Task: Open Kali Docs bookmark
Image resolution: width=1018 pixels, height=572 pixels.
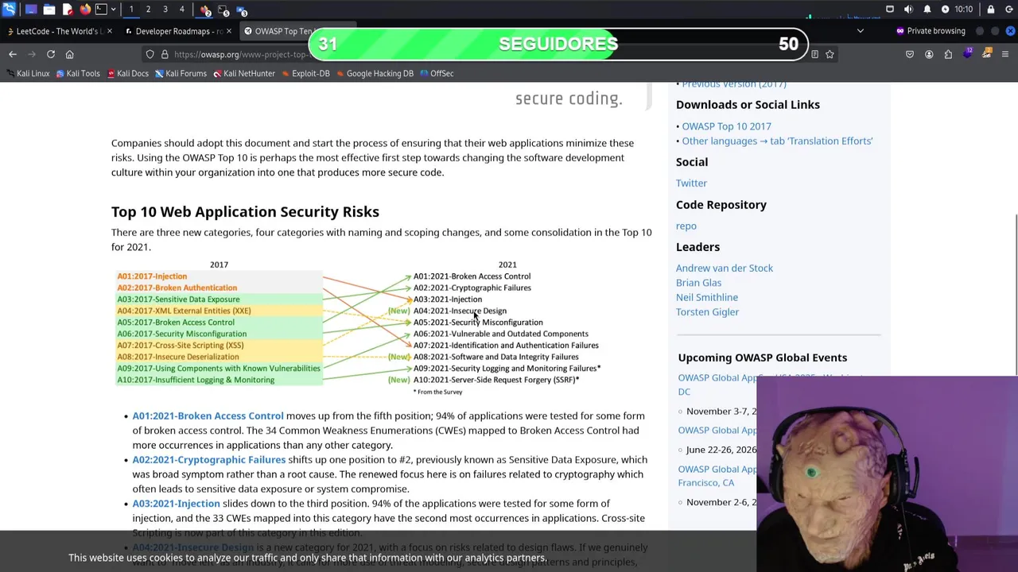Action: pyautogui.click(x=127, y=73)
